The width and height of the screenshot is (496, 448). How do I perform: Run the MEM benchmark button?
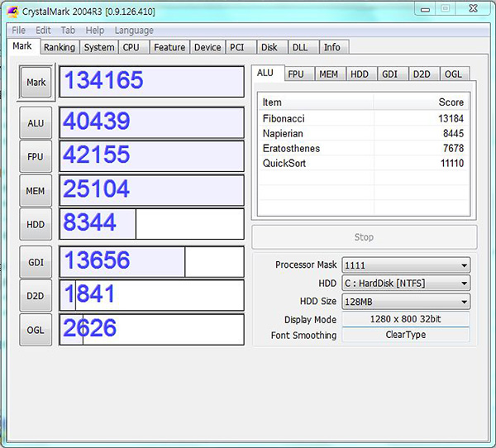click(x=36, y=191)
